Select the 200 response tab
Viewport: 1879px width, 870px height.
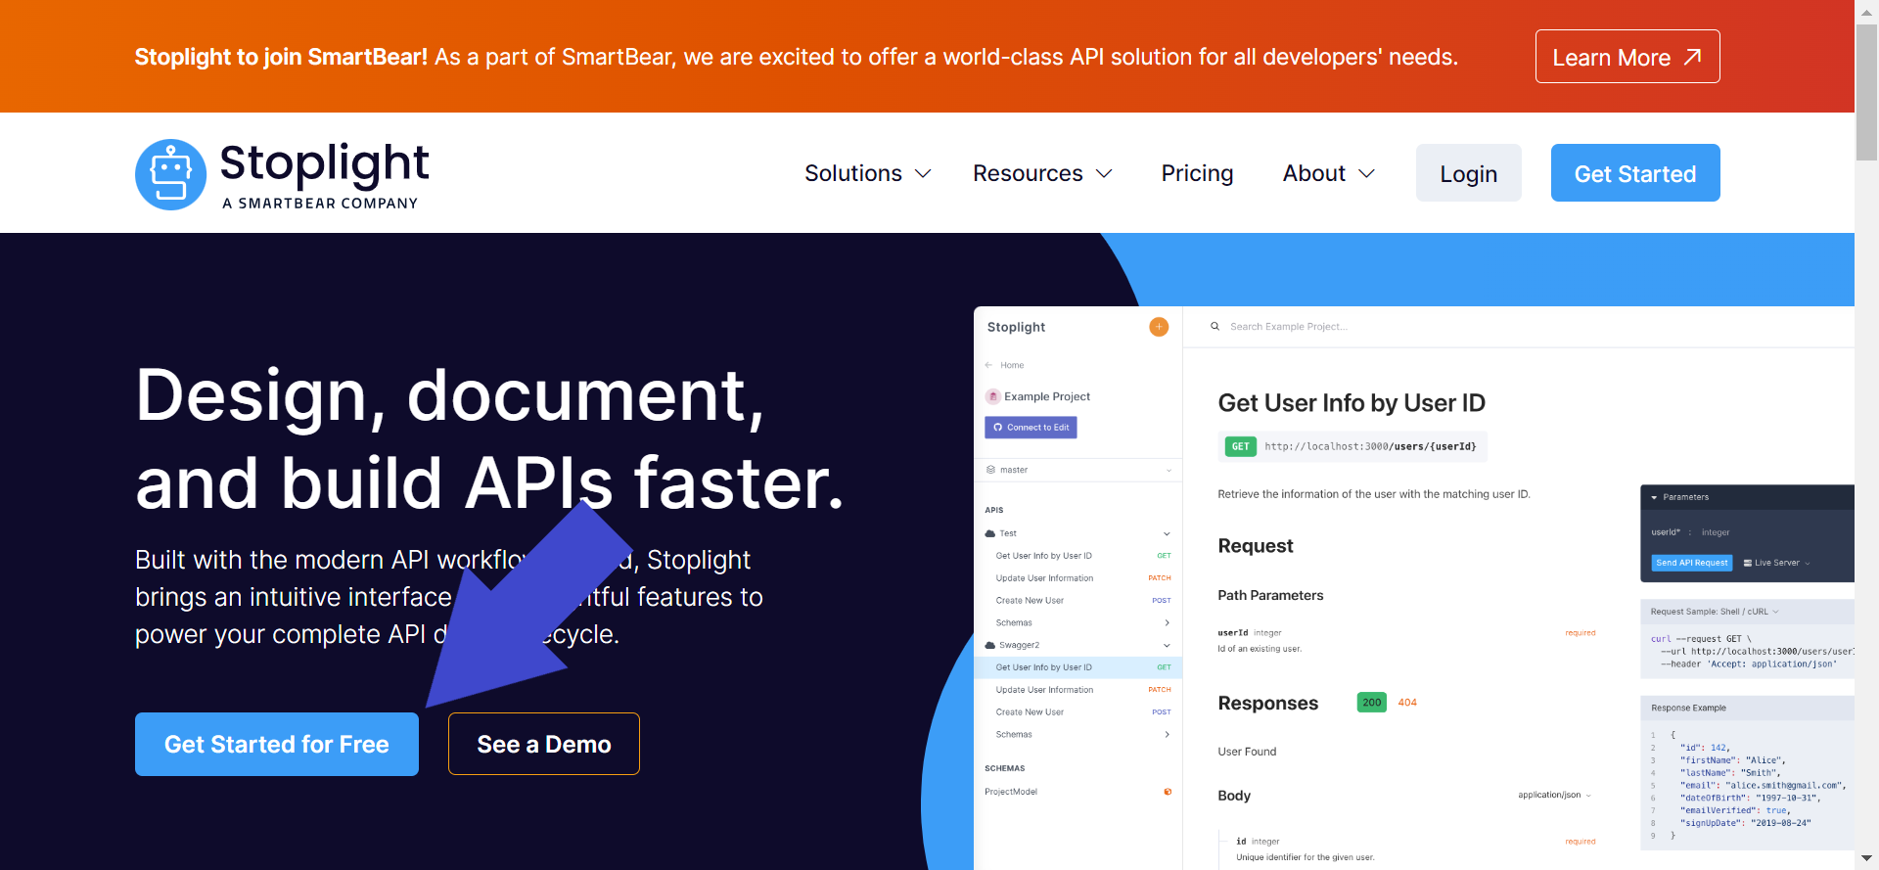click(1372, 703)
